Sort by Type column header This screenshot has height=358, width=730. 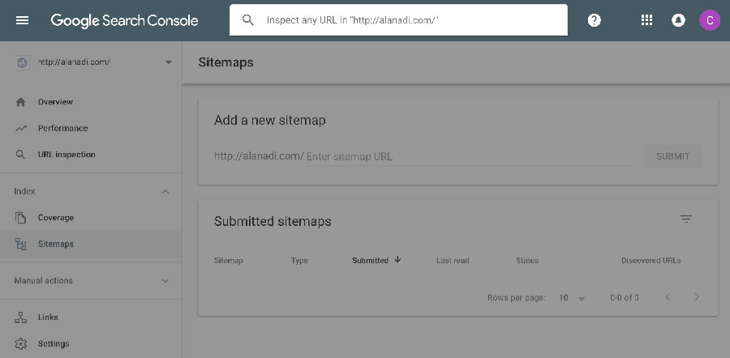coord(299,261)
